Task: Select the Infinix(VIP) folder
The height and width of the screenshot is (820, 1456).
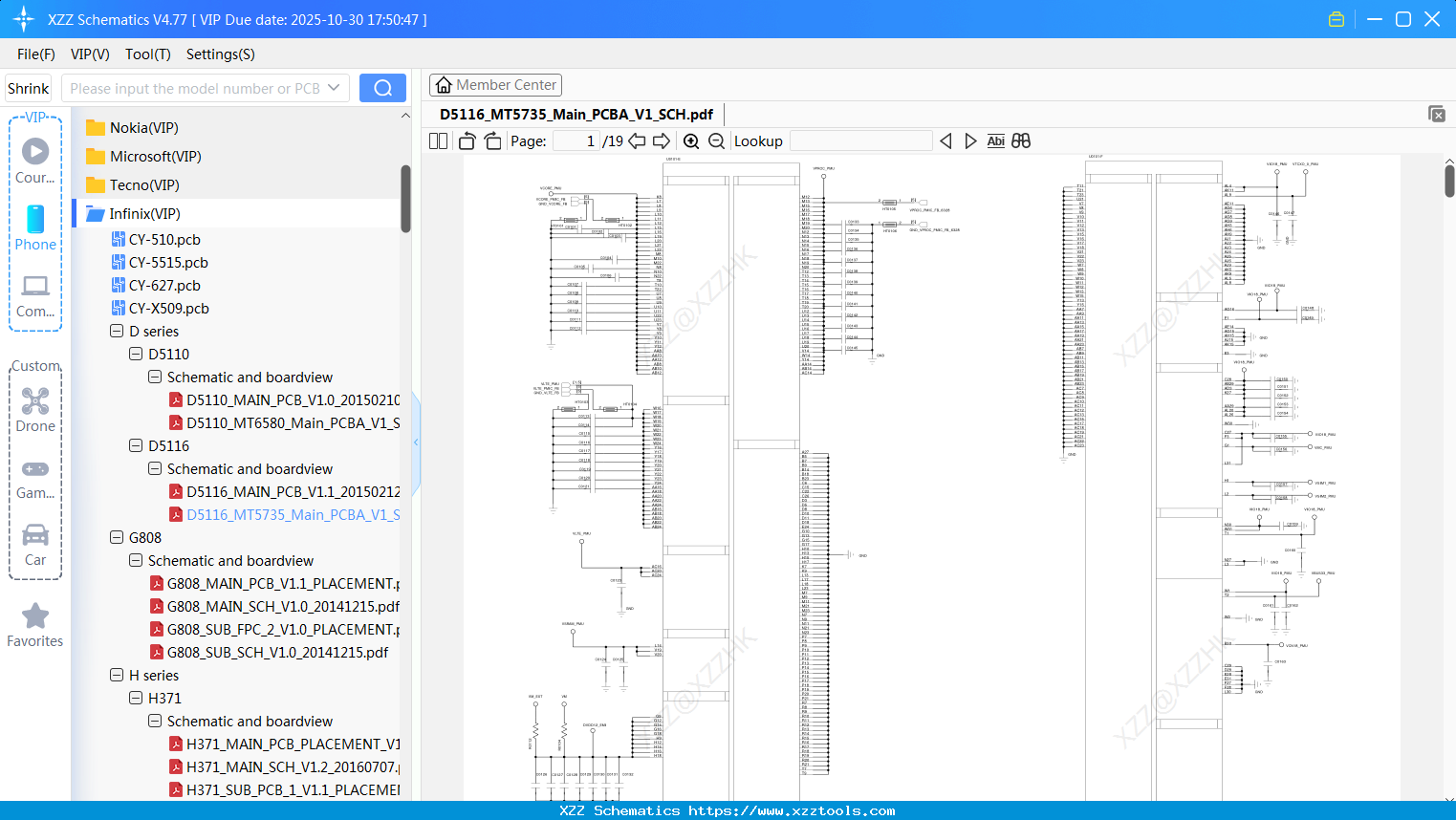Action: tap(133, 214)
